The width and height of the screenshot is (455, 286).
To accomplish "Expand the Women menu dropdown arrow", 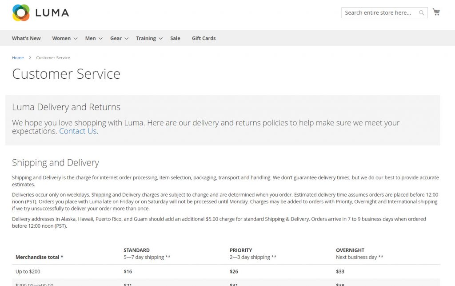I will pos(76,39).
